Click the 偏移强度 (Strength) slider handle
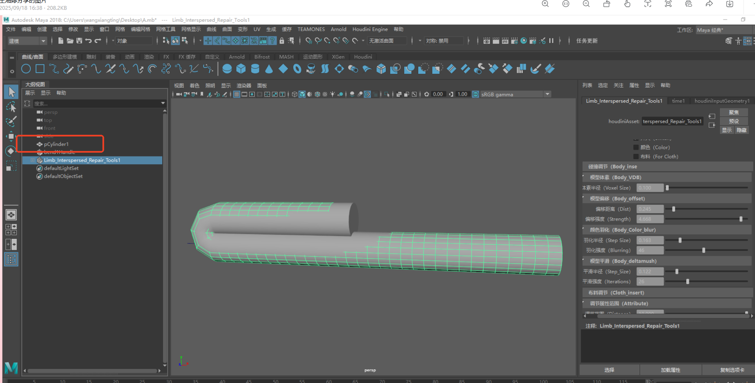The height and width of the screenshot is (383, 755). [x=741, y=219]
